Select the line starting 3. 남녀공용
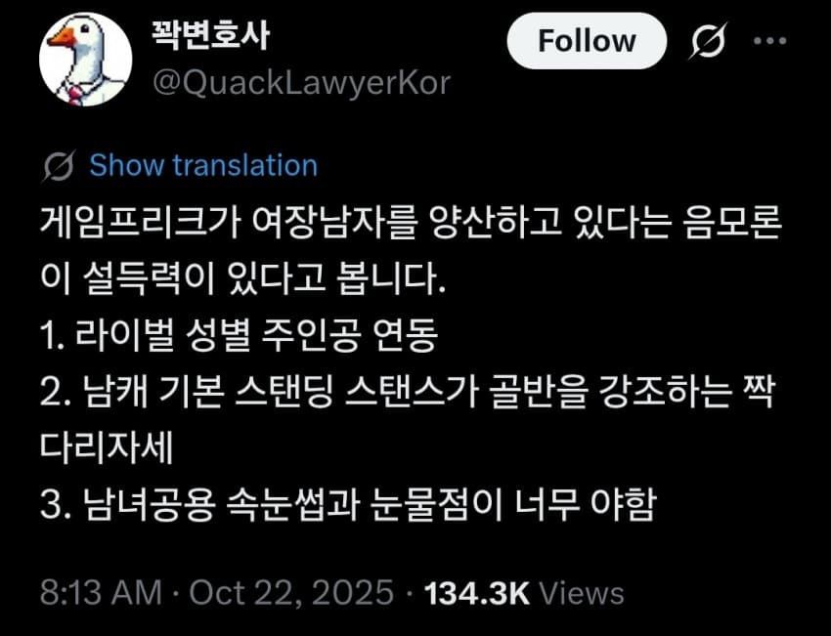 pos(348,505)
